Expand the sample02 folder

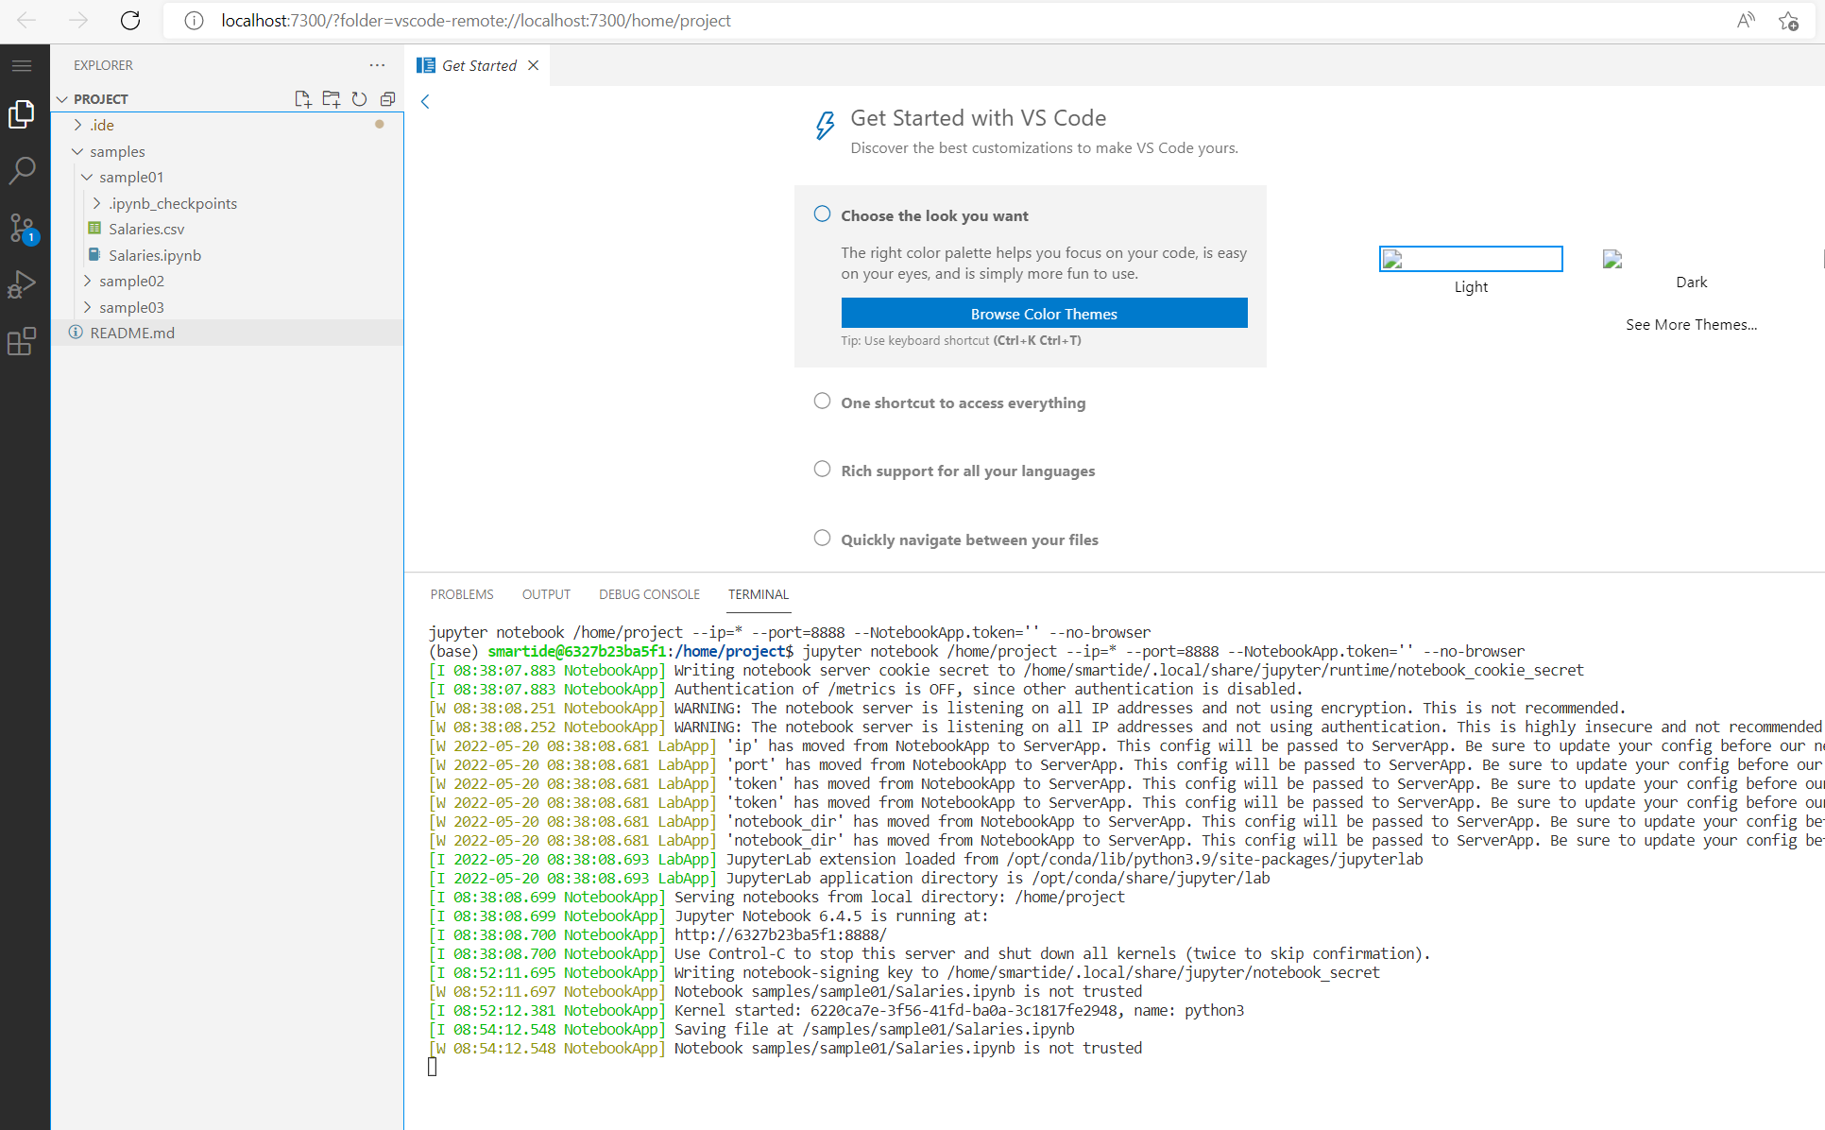[x=131, y=281]
